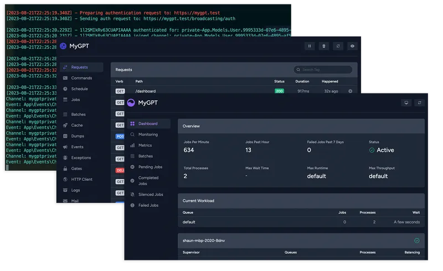
Task: Open Events in Telescope sidebar
Action: pos(81,147)
